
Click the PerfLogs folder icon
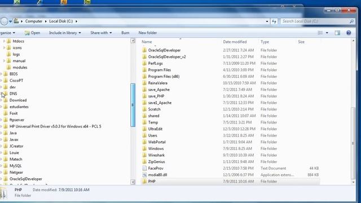[x=144, y=63]
